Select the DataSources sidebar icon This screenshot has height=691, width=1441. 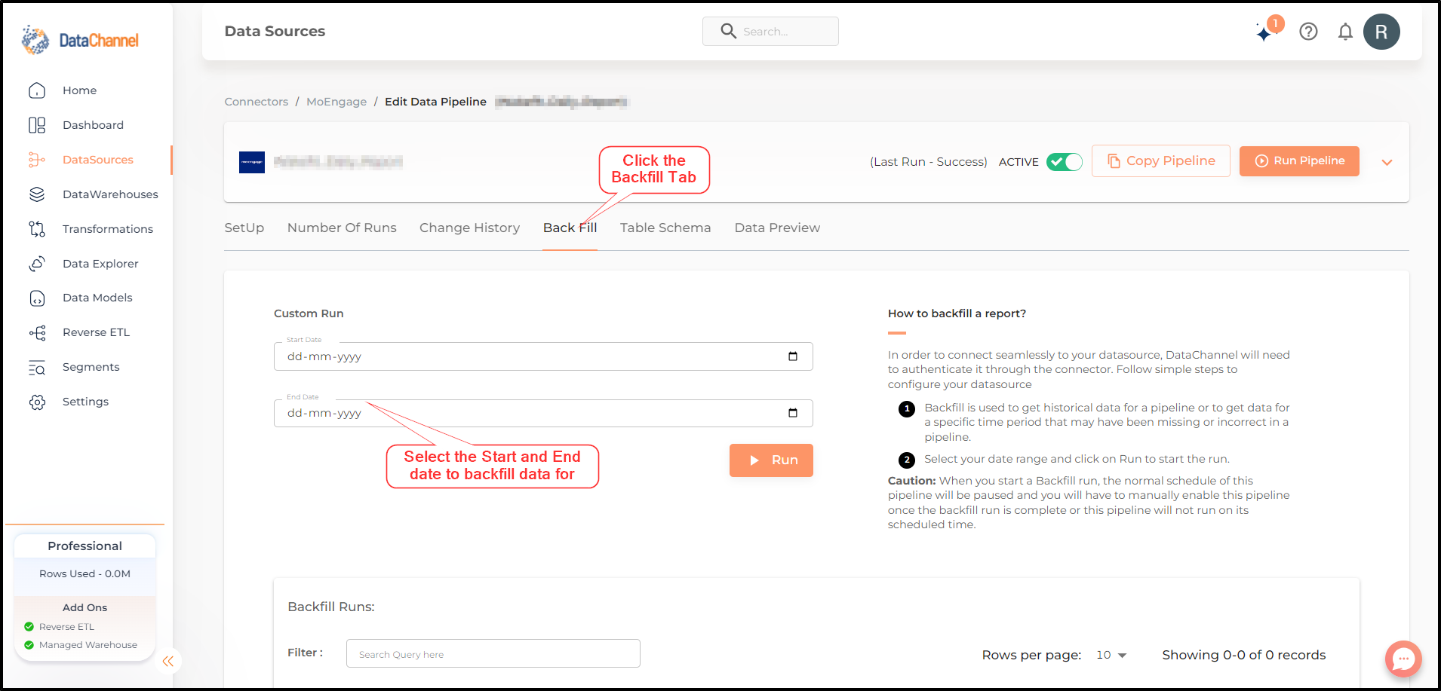(x=37, y=160)
